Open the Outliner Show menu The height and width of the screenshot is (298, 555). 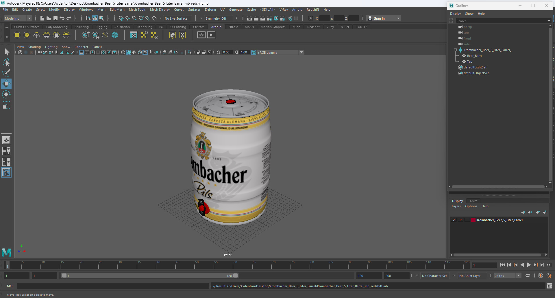tap(469, 14)
